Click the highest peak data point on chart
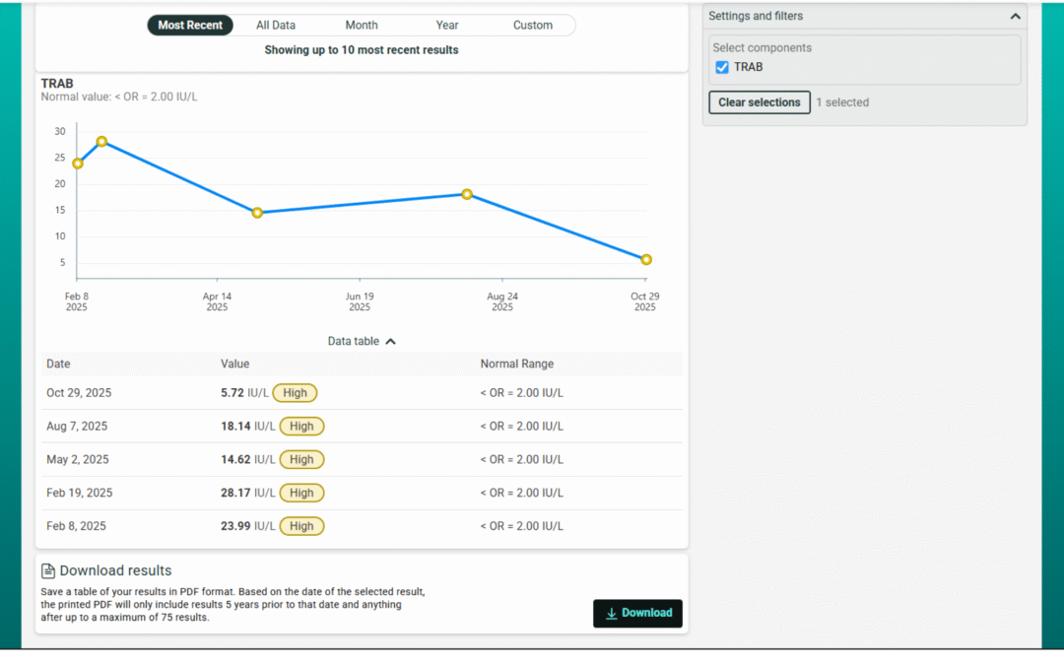Image resolution: width=1064 pixels, height=665 pixels. 101,142
